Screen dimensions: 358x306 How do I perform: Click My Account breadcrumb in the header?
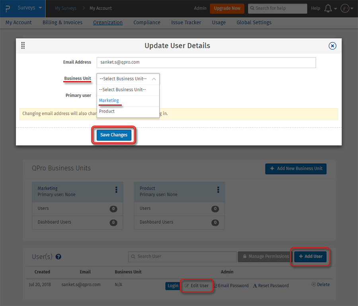(101, 8)
